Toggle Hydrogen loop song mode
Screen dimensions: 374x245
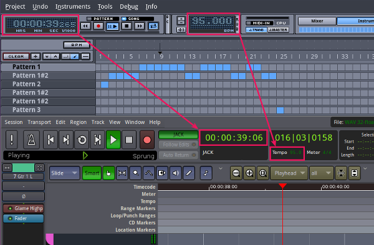(x=153, y=26)
